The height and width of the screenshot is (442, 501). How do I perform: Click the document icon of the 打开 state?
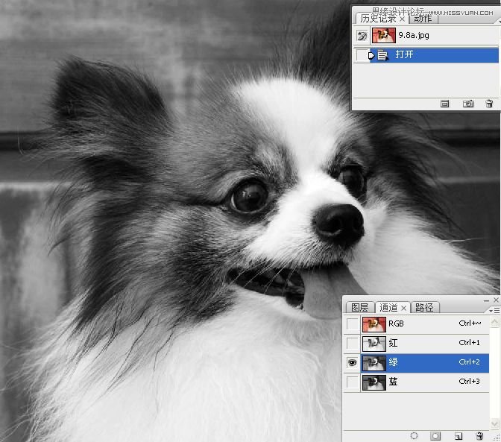(382, 55)
